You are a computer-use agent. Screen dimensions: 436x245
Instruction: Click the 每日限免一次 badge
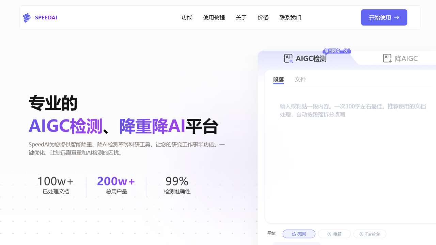pyautogui.click(x=337, y=51)
